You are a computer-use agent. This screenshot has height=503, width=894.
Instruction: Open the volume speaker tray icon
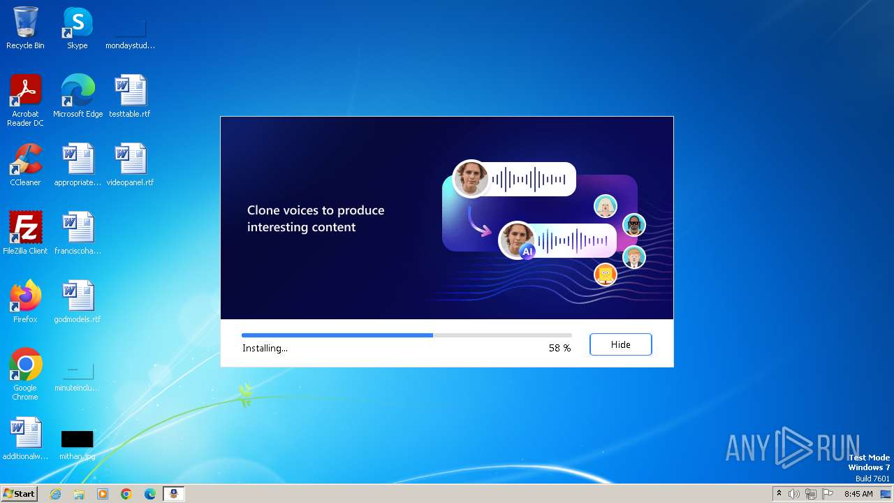[x=794, y=494]
